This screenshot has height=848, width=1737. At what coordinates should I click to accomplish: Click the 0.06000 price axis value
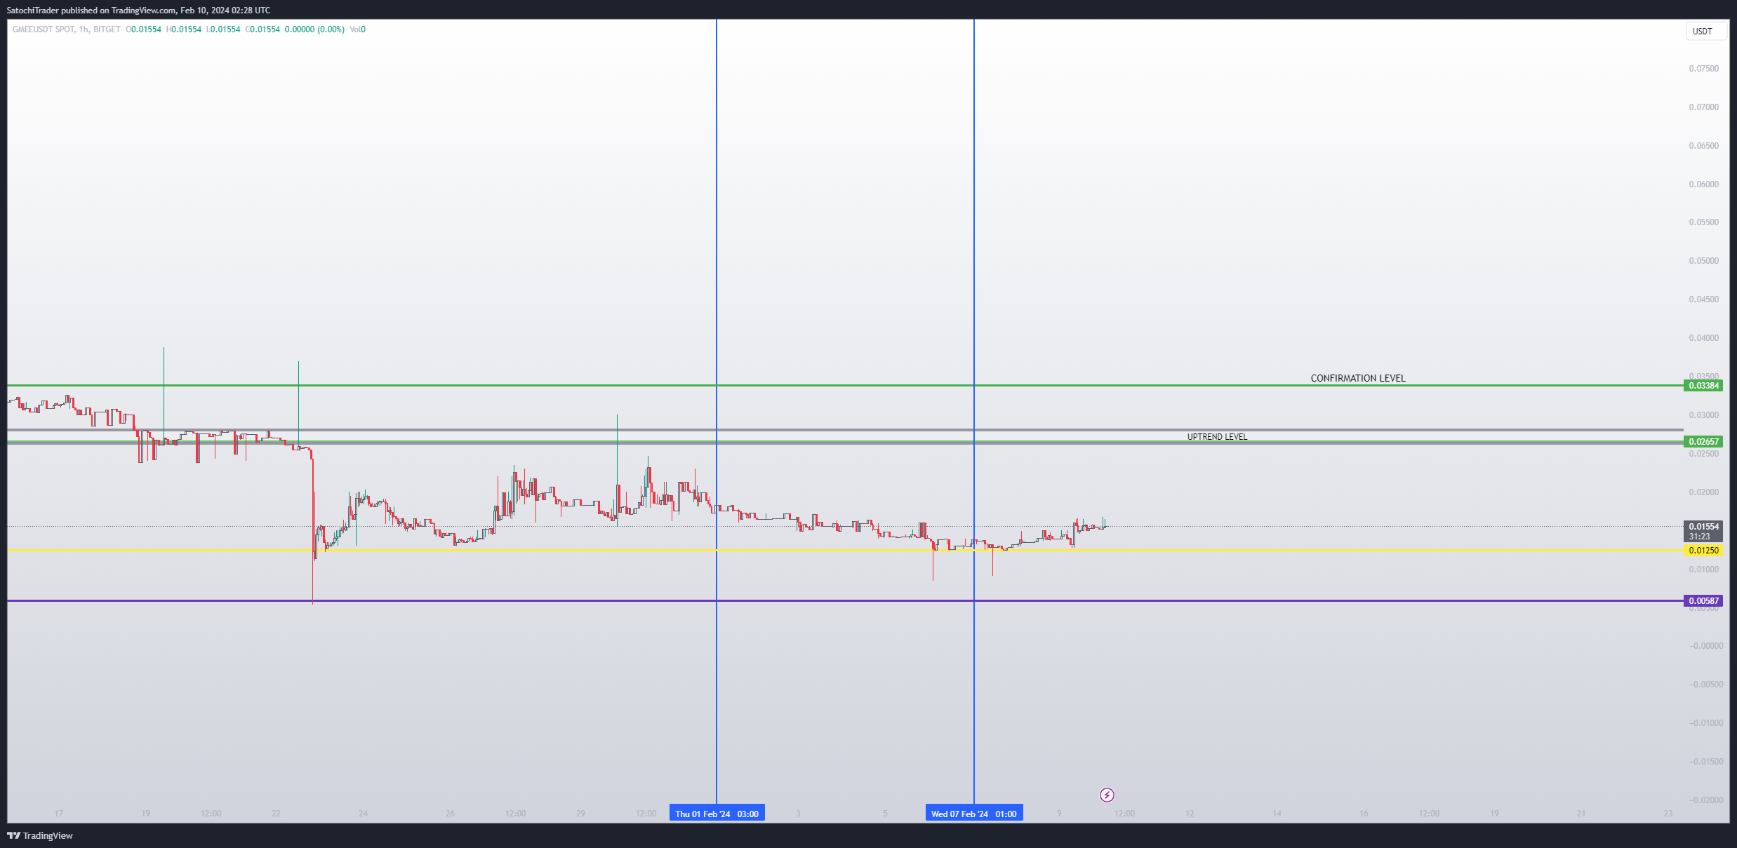(1704, 184)
